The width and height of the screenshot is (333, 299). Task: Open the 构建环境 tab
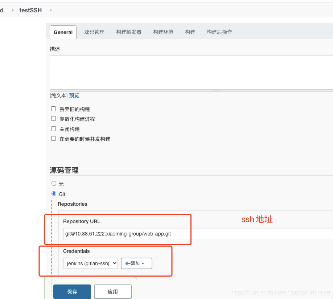click(163, 32)
